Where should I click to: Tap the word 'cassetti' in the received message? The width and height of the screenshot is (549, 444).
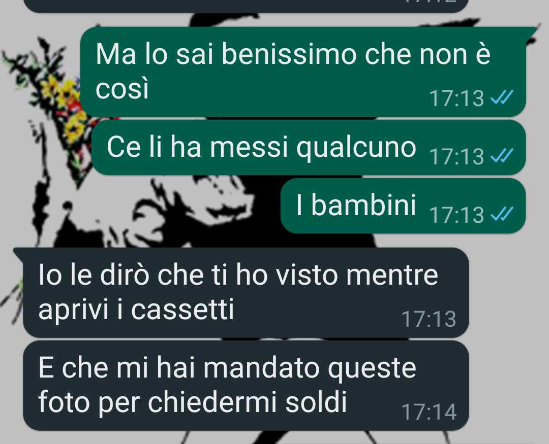coord(182,310)
